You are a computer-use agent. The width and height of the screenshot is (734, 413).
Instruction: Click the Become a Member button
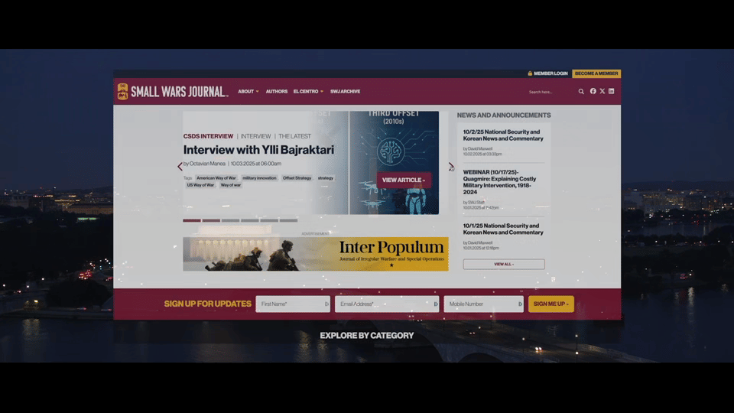(x=596, y=73)
